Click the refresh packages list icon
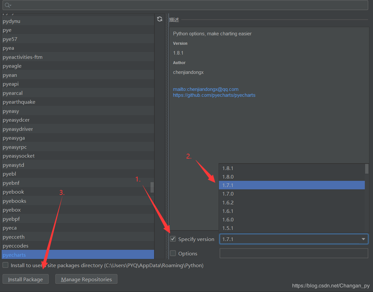This screenshot has height=292, width=373. point(160,19)
